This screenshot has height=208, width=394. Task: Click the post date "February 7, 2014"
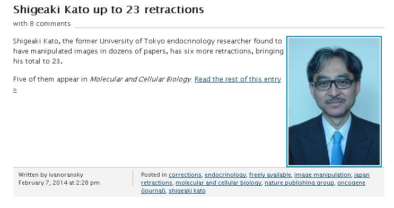pyautogui.click(x=43, y=183)
